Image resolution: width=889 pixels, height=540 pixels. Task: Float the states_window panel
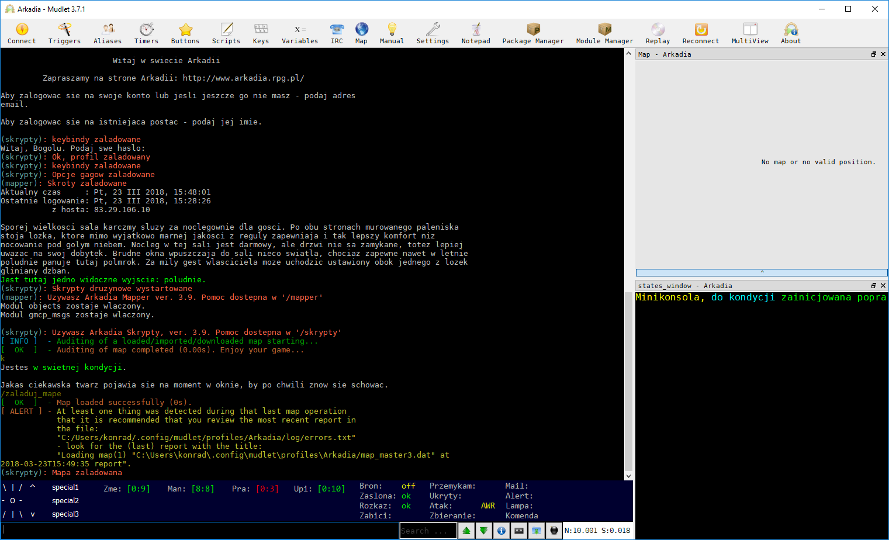[874, 286]
